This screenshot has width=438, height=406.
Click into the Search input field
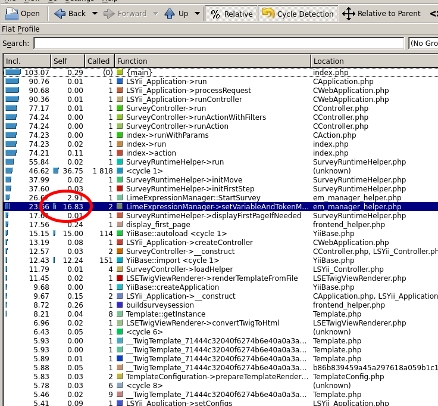[x=218, y=43]
